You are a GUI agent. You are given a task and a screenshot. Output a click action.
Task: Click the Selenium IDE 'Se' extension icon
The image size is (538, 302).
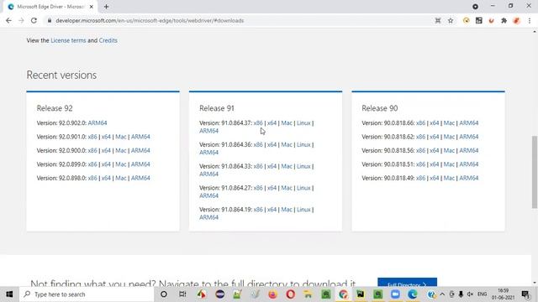coord(478,20)
